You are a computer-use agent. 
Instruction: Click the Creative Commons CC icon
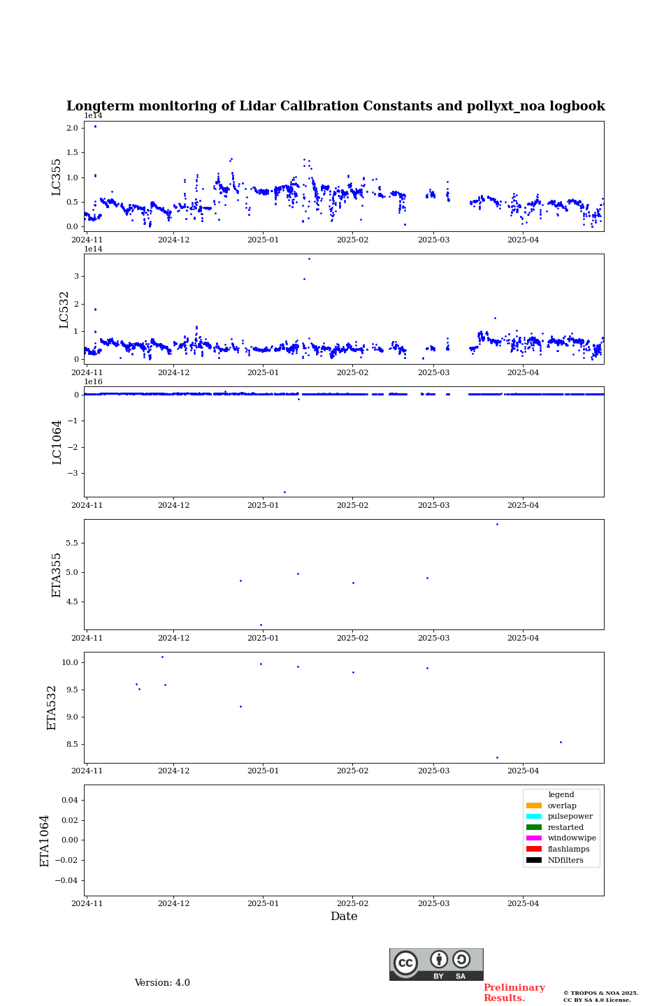405,963
